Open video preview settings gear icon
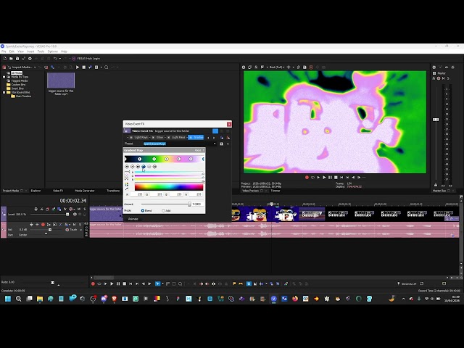 click(244, 67)
